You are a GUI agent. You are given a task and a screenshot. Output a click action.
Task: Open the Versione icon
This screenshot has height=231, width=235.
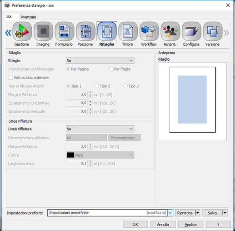213,31
